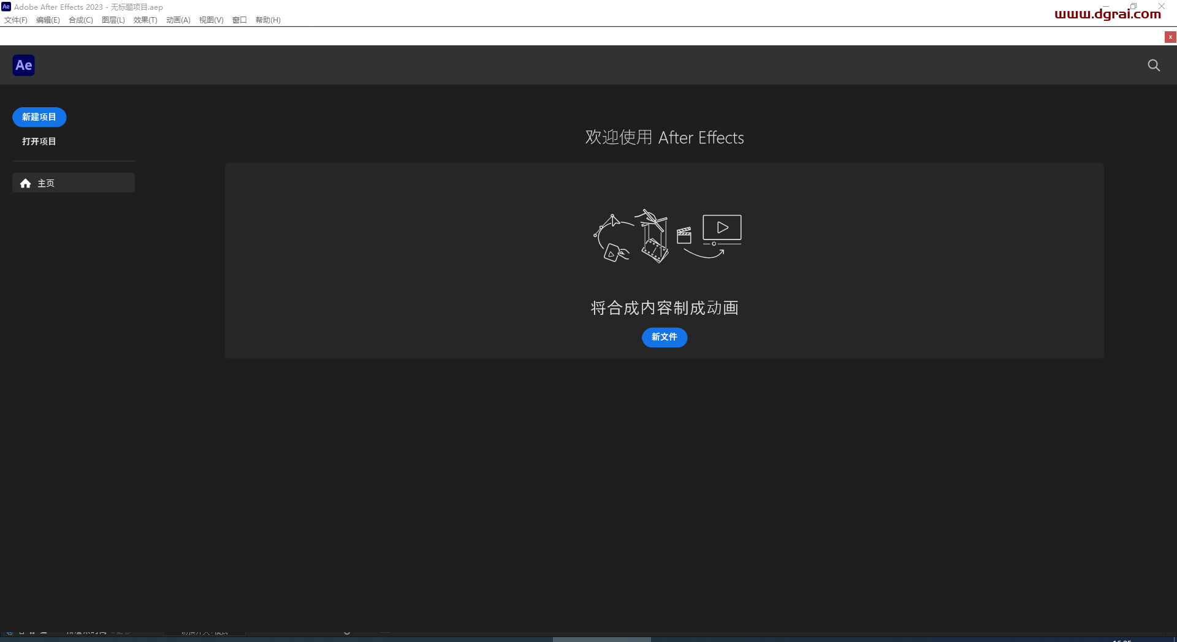The width and height of the screenshot is (1177, 642).
Task: Expand the 合成(C) menu
Action: coord(81,20)
